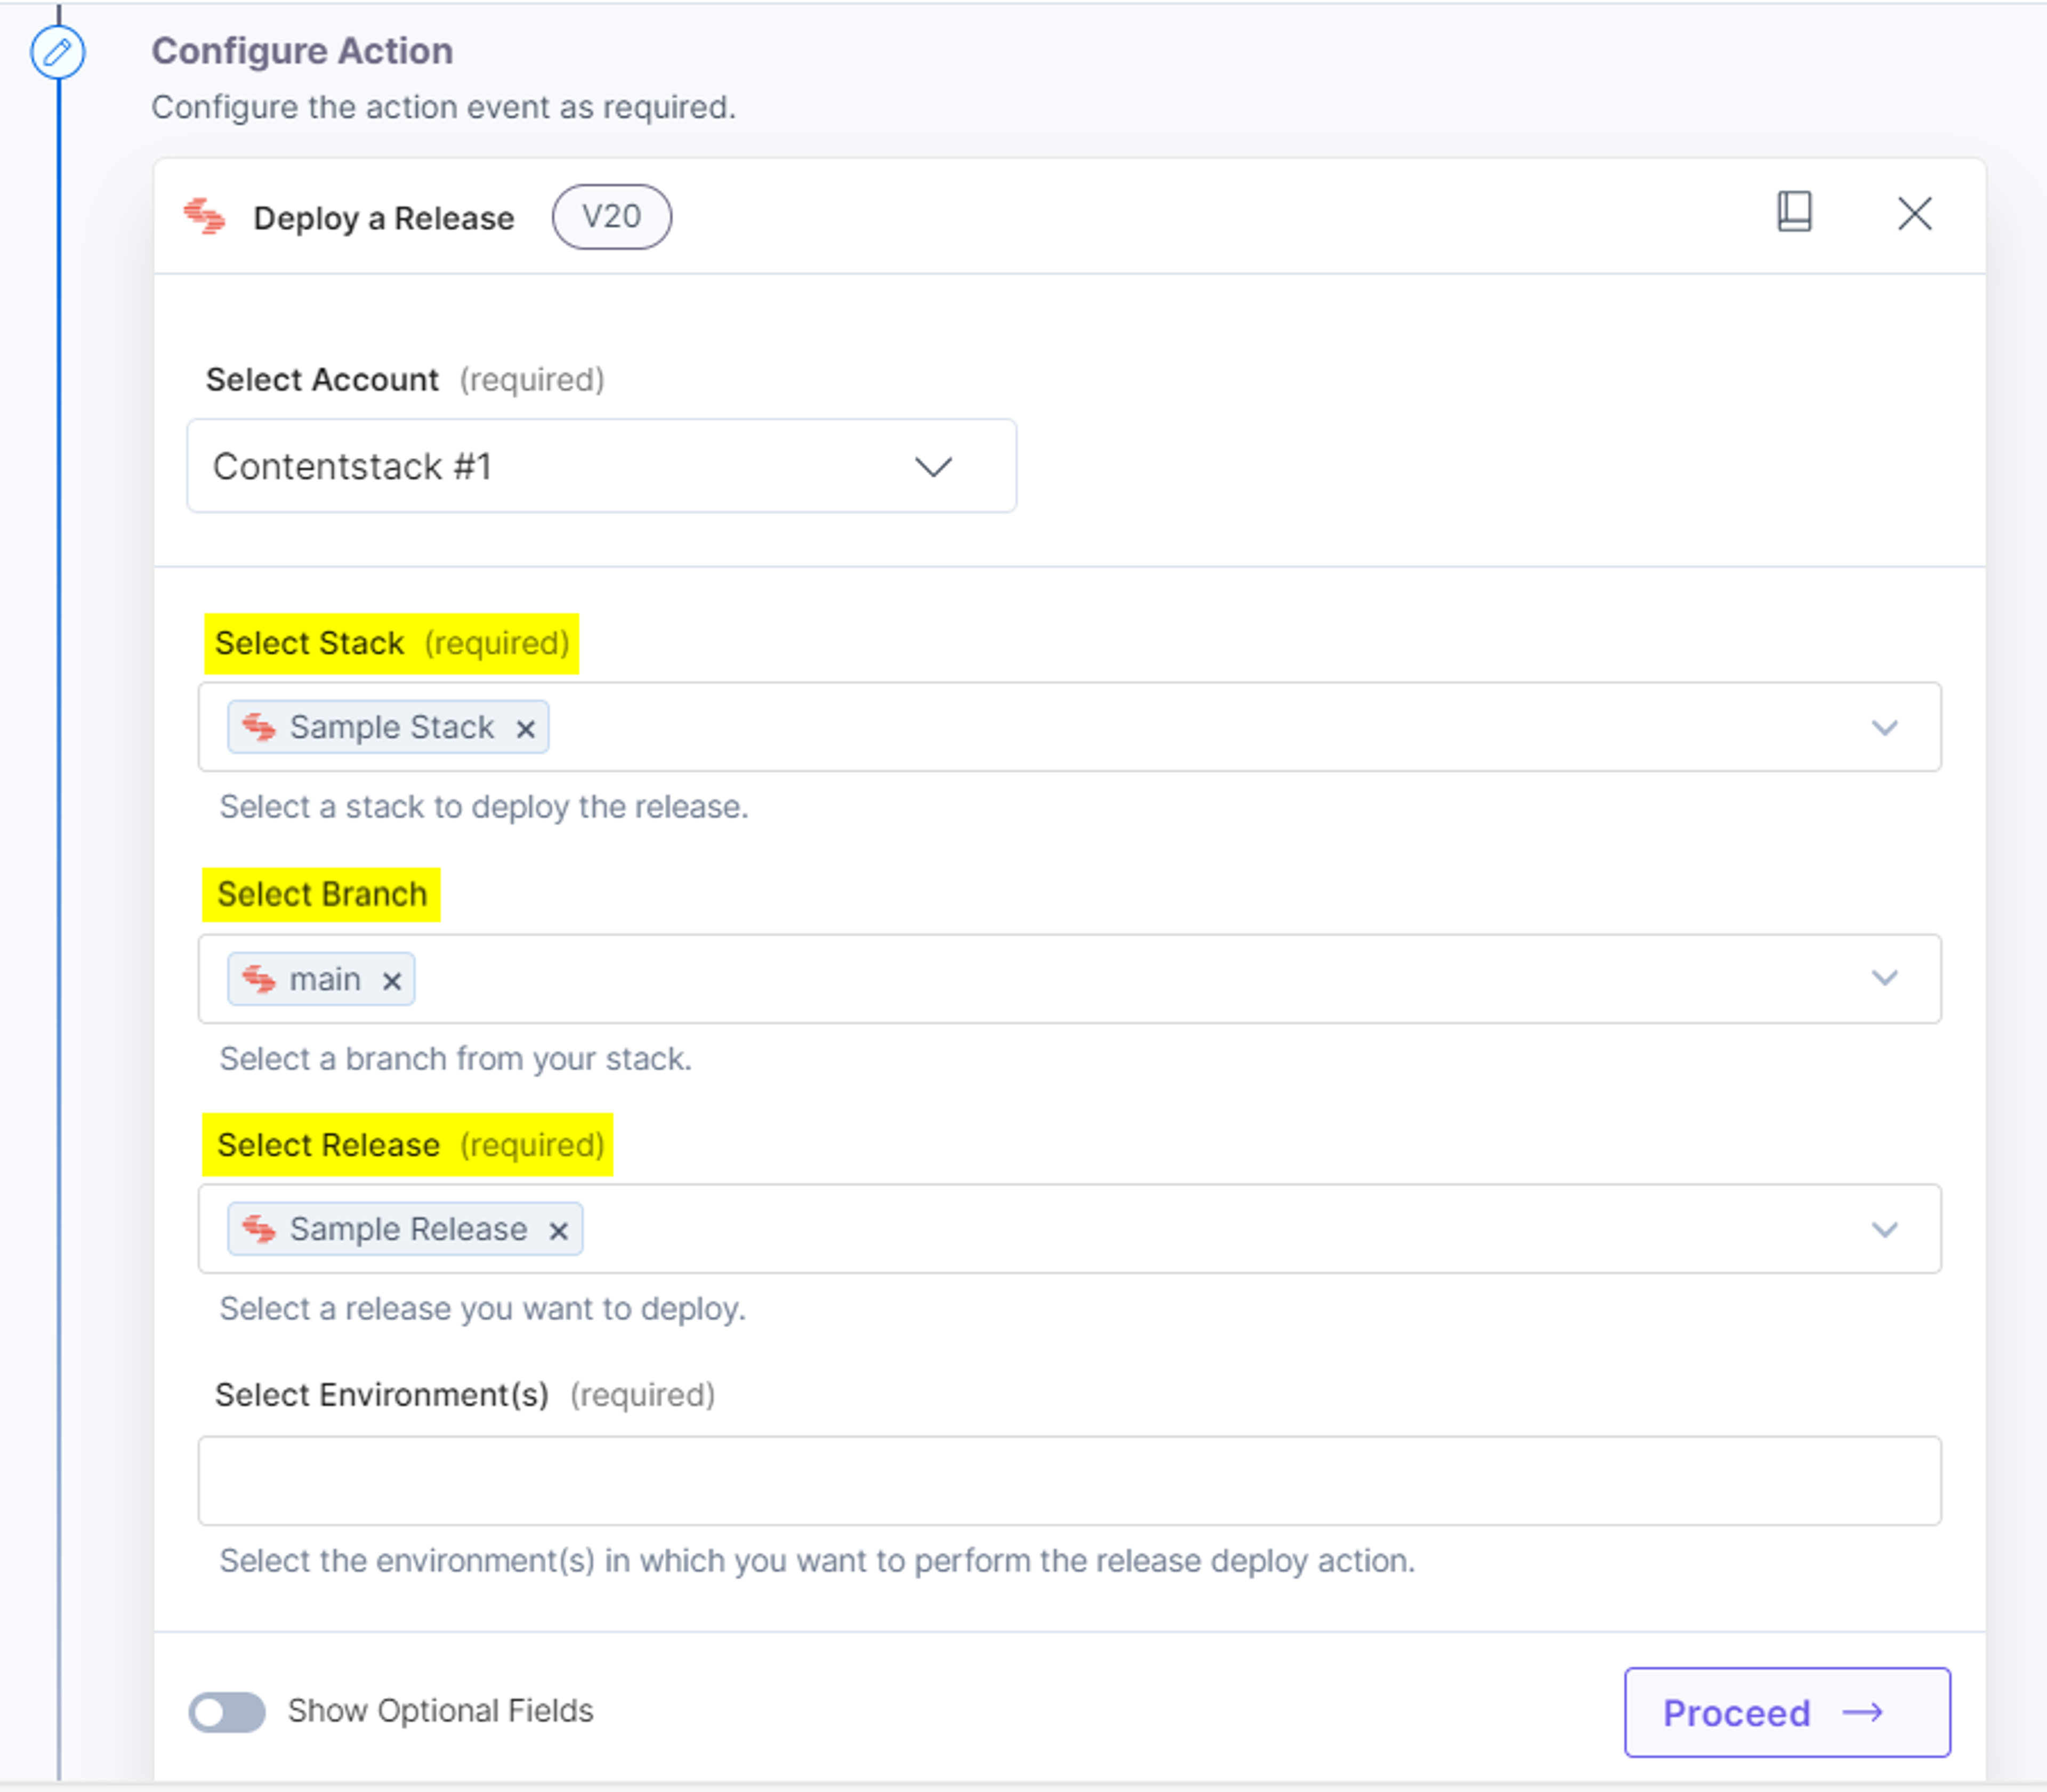
Task: Expand the Select Release dropdown chevron
Action: coord(1884,1229)
